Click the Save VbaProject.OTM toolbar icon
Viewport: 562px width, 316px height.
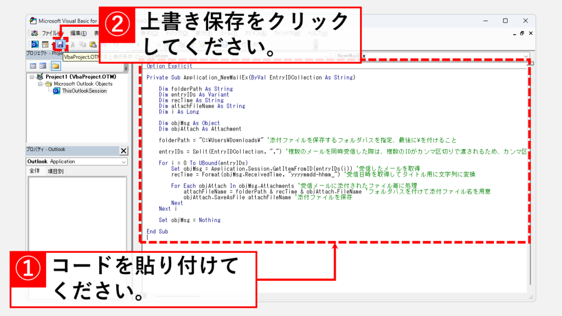(x=60, y=44)
